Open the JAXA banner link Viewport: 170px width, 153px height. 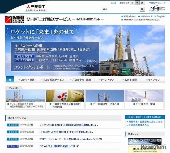(144, 141)
